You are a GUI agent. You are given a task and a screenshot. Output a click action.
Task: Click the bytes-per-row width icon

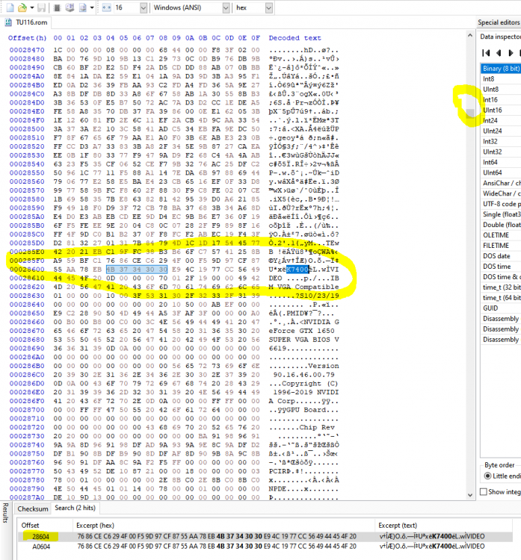click(107, 7)
